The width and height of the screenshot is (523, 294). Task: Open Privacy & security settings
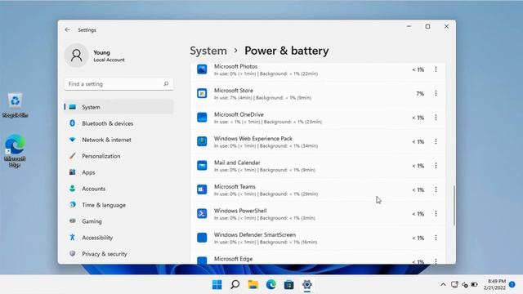(x=118, y=254)
